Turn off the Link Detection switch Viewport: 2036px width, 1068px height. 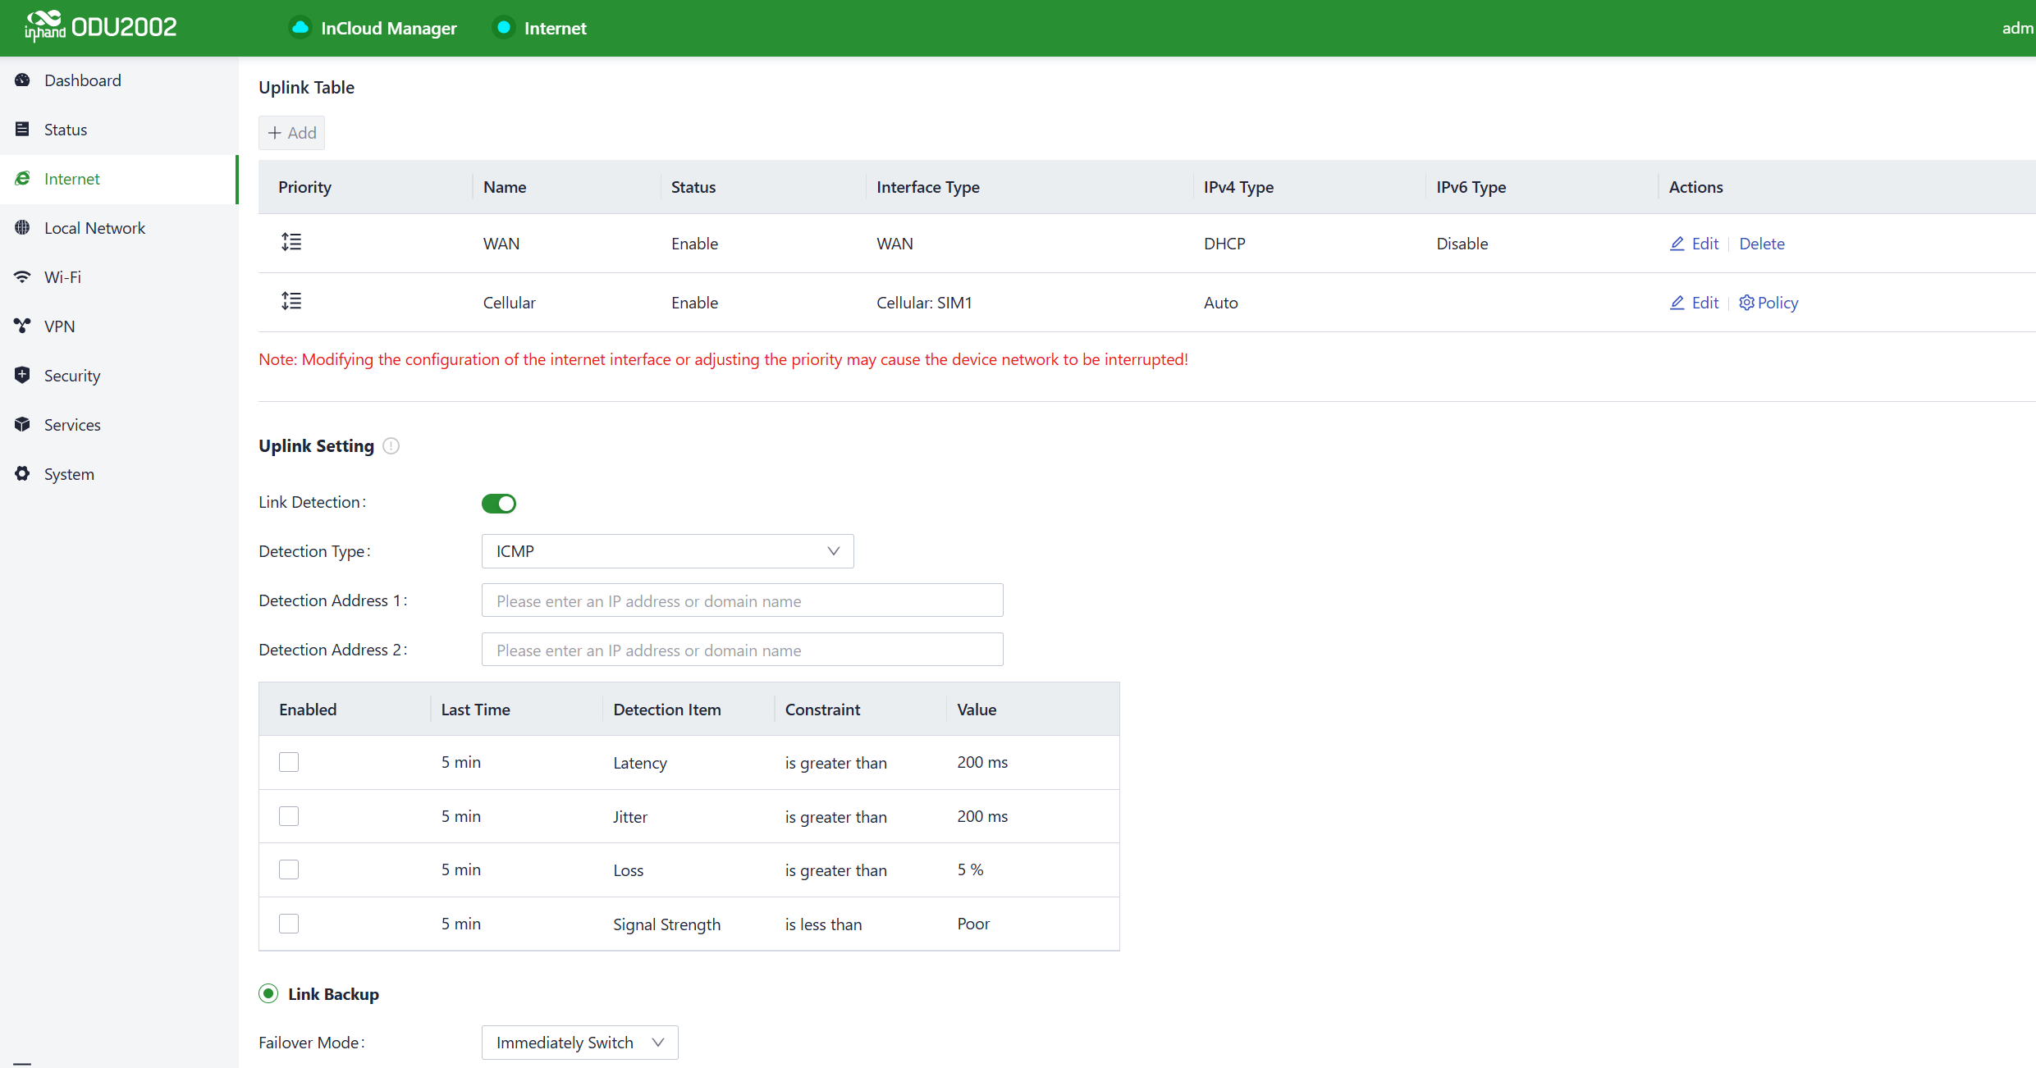(x=499, y=503)
